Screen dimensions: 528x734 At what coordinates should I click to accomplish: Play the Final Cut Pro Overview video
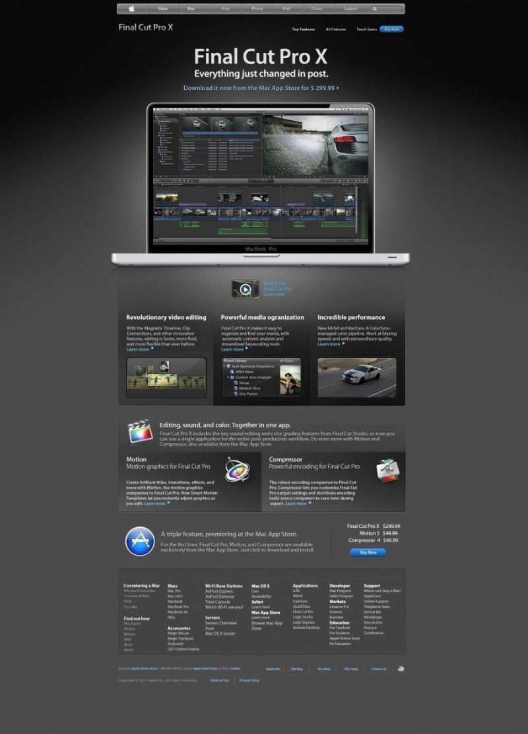pos(245,289)
